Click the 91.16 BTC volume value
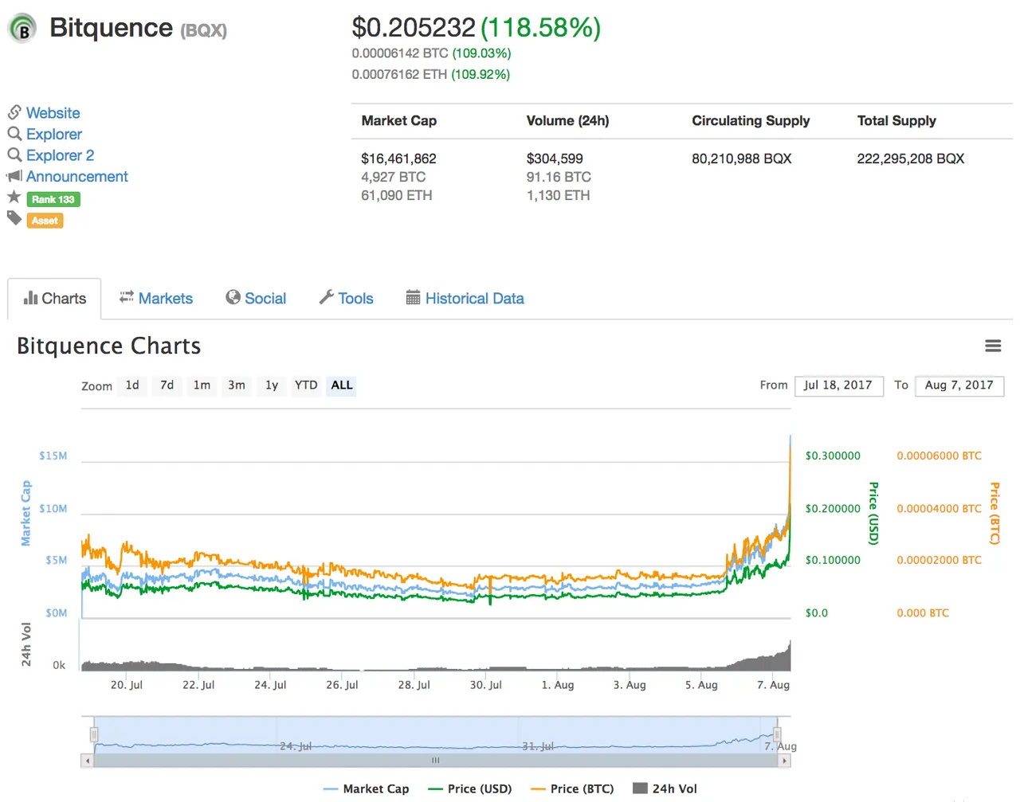The image size is (1020, 802). [559, 177]
